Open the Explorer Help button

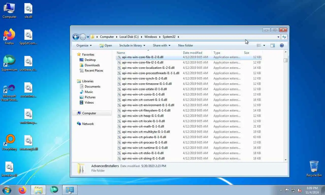pyautogui.click(x=282, y=45)
